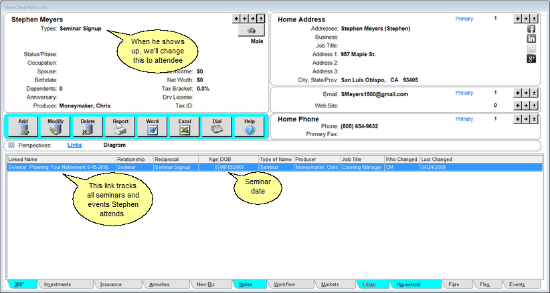The height and width of the screenshot is (293, 550).
Task: Export using the Excel button
Action: point(185,126)
